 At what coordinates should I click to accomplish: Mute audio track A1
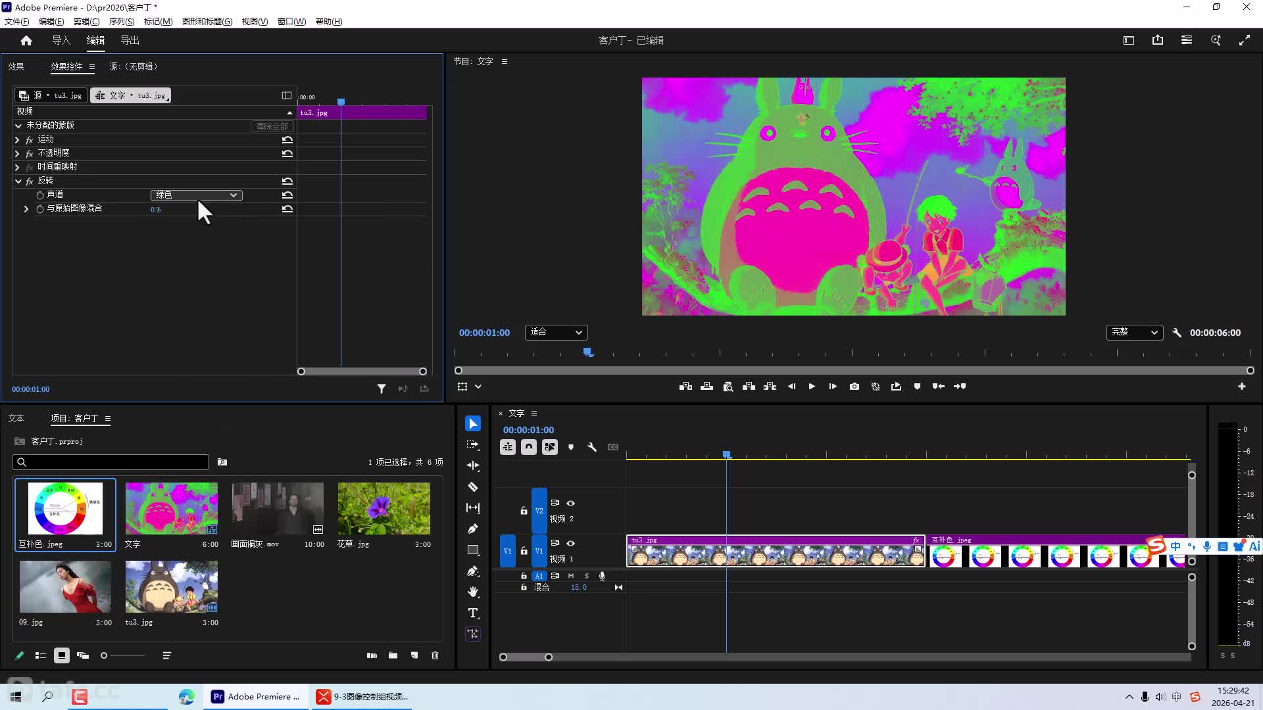[571, 576]
